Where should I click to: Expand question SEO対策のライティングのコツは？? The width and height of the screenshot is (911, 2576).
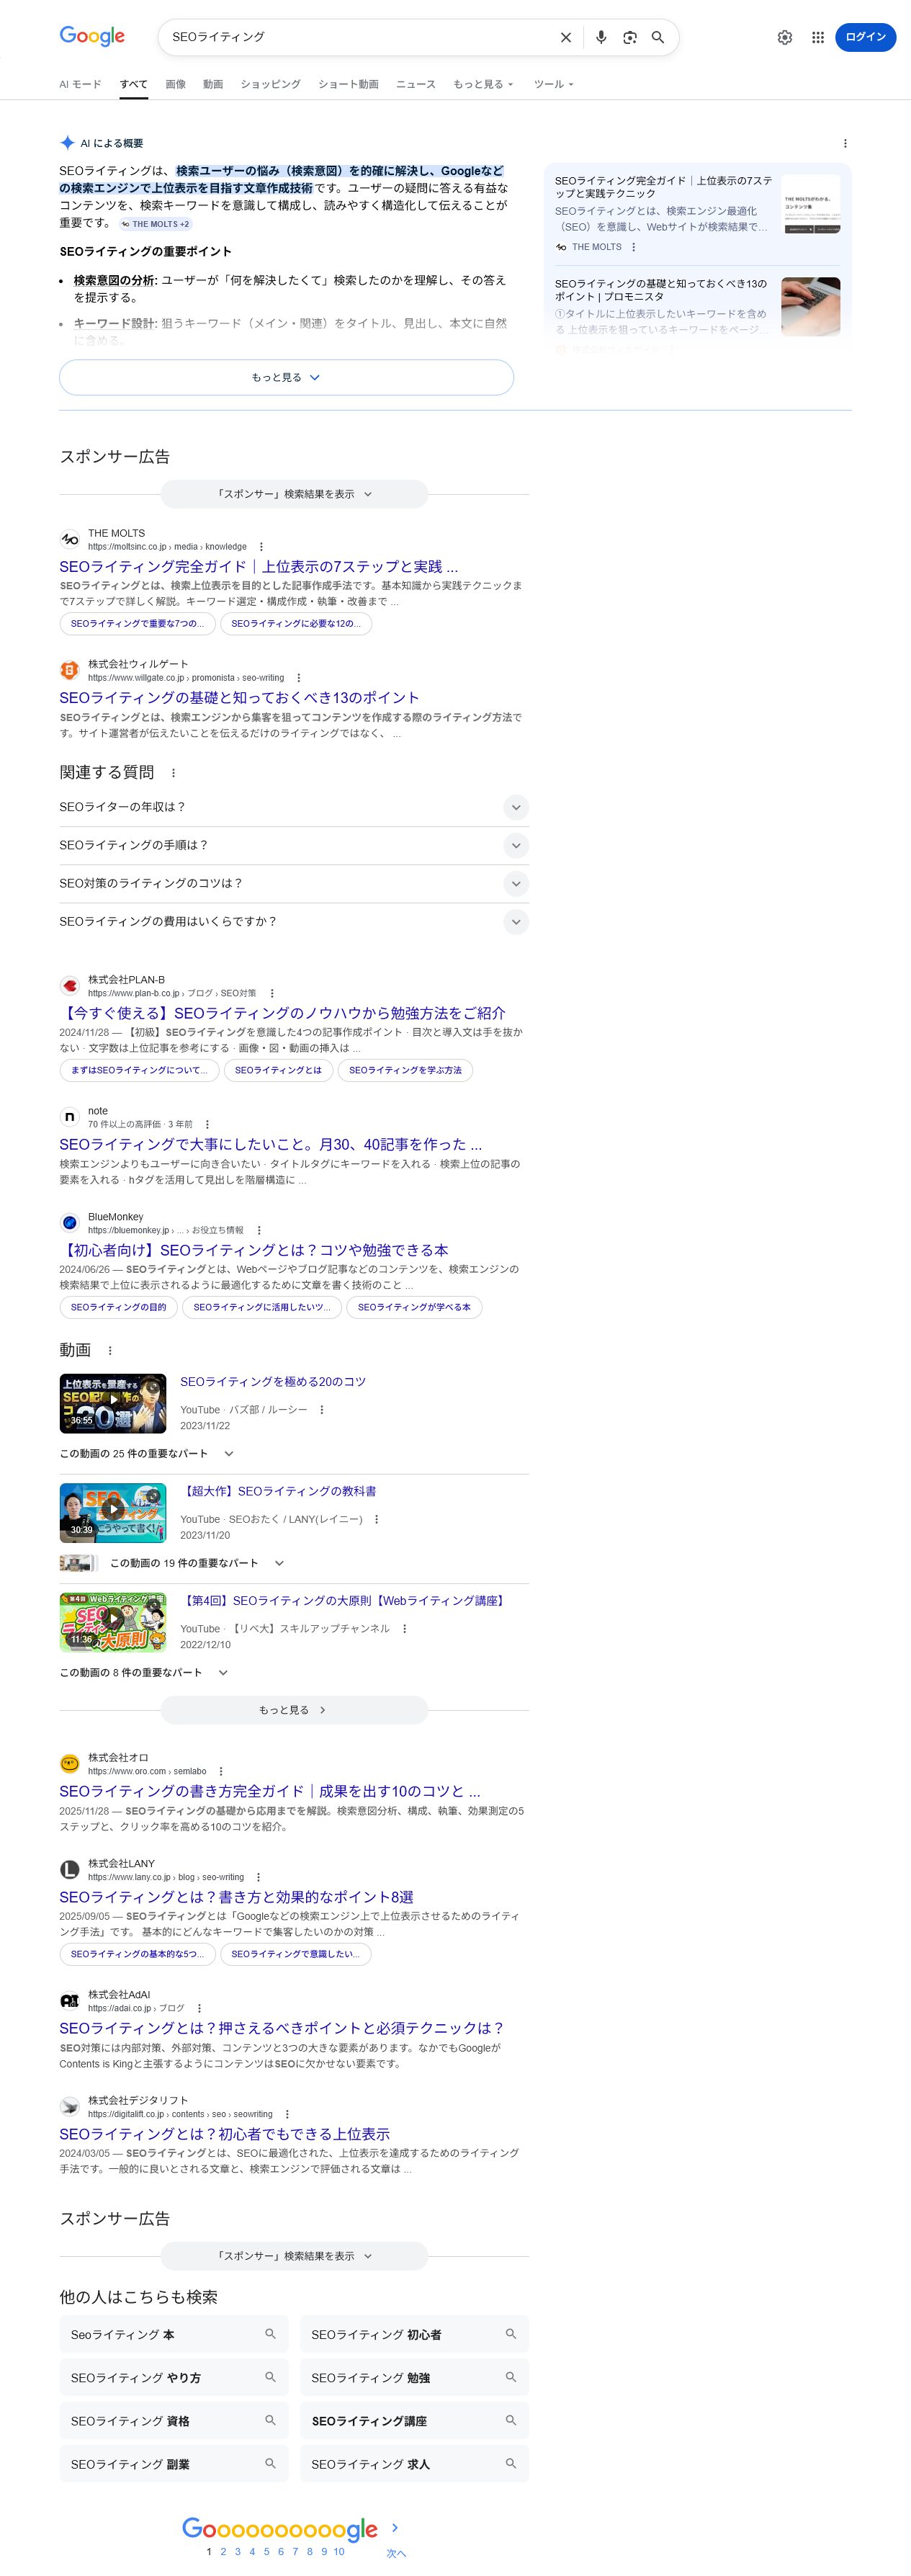pyautogui.click(x=294, y=883)
